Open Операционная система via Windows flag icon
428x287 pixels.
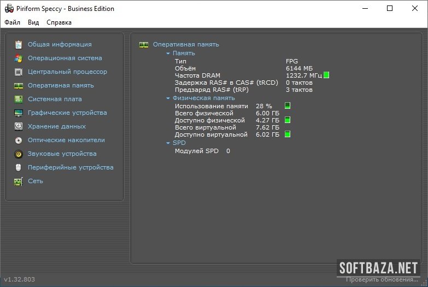tap(19, 58)
